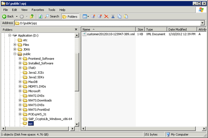Screen dimensions: 208x138
Task: Click the Cut scissors icon
Action: click(113, 16)
